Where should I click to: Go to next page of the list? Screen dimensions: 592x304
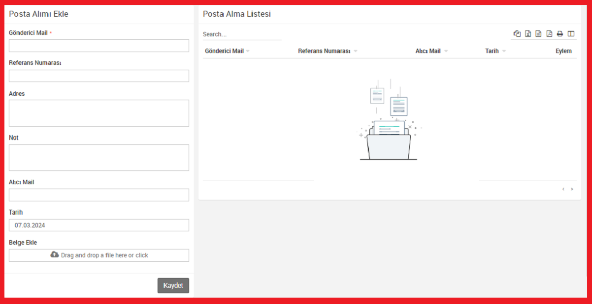572,189
